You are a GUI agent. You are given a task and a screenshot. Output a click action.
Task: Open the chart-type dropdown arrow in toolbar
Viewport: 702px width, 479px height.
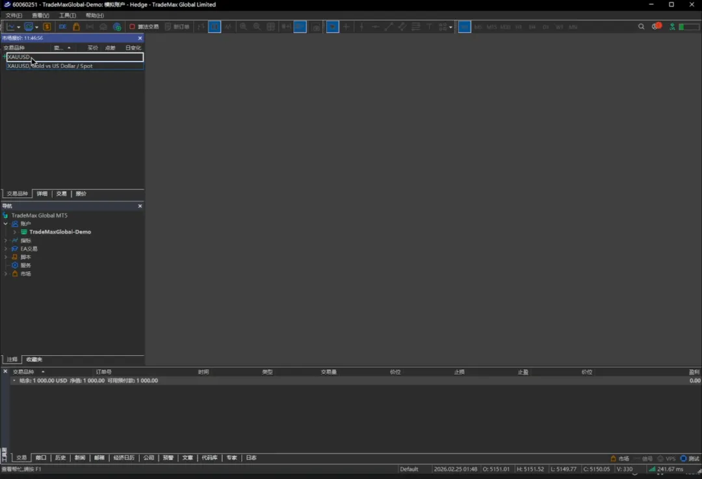click(x=18, y=27)
